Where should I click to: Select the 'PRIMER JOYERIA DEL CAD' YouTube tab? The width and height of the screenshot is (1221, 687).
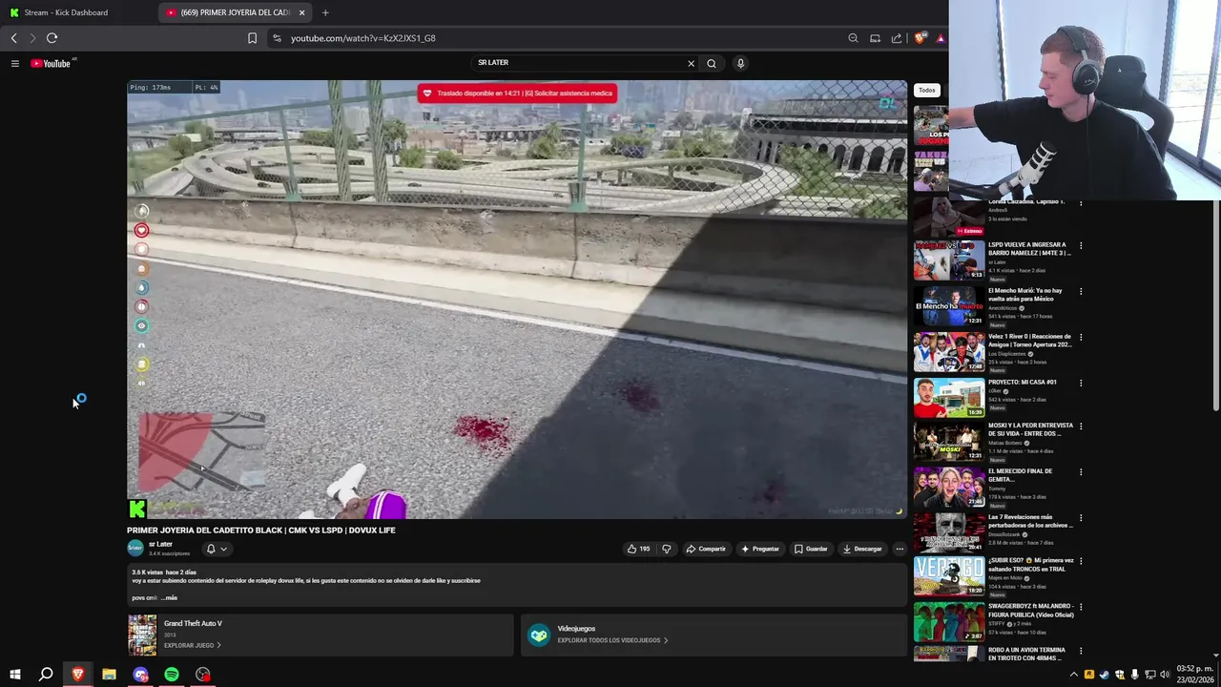click(x=229, y=12)
